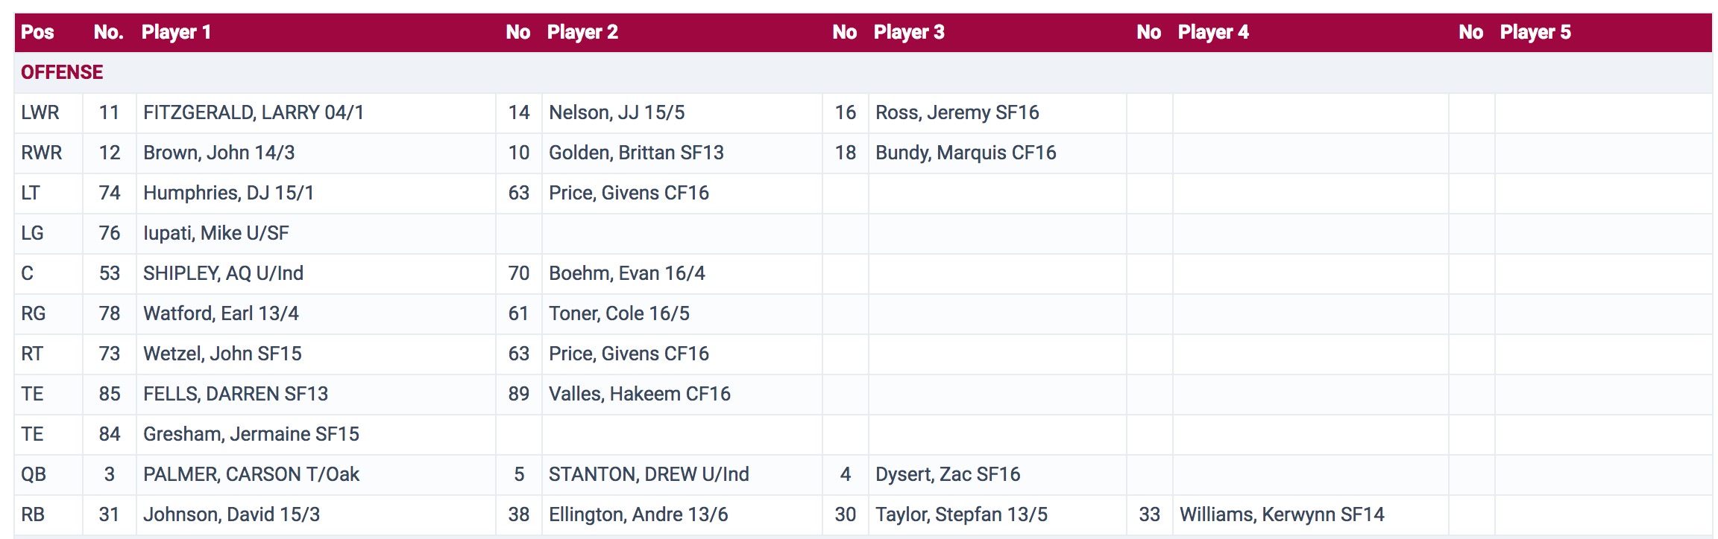Screen dimensions: 1718x539
Task: Click Toner, Cole 16/5 entry
Action: point(619,313)
